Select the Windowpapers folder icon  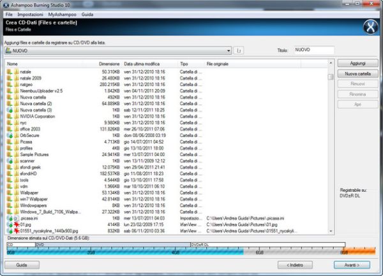click(x=17, y=205)
